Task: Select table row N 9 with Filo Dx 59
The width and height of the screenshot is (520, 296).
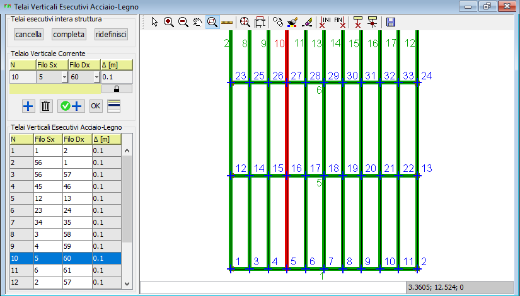Action: 66,246
